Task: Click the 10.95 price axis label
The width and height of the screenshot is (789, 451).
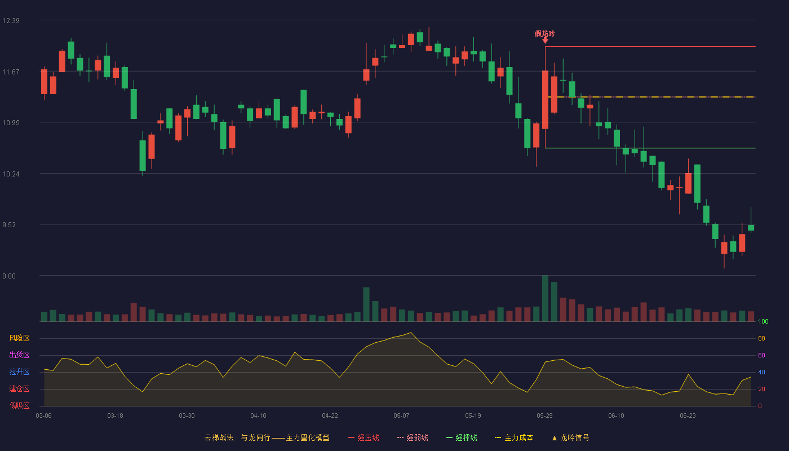Action: click(11, 123)
